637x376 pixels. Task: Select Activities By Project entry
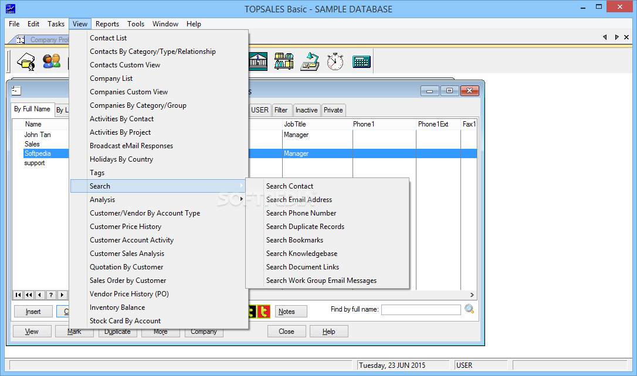pyautogui.click(x=160, y=132)
